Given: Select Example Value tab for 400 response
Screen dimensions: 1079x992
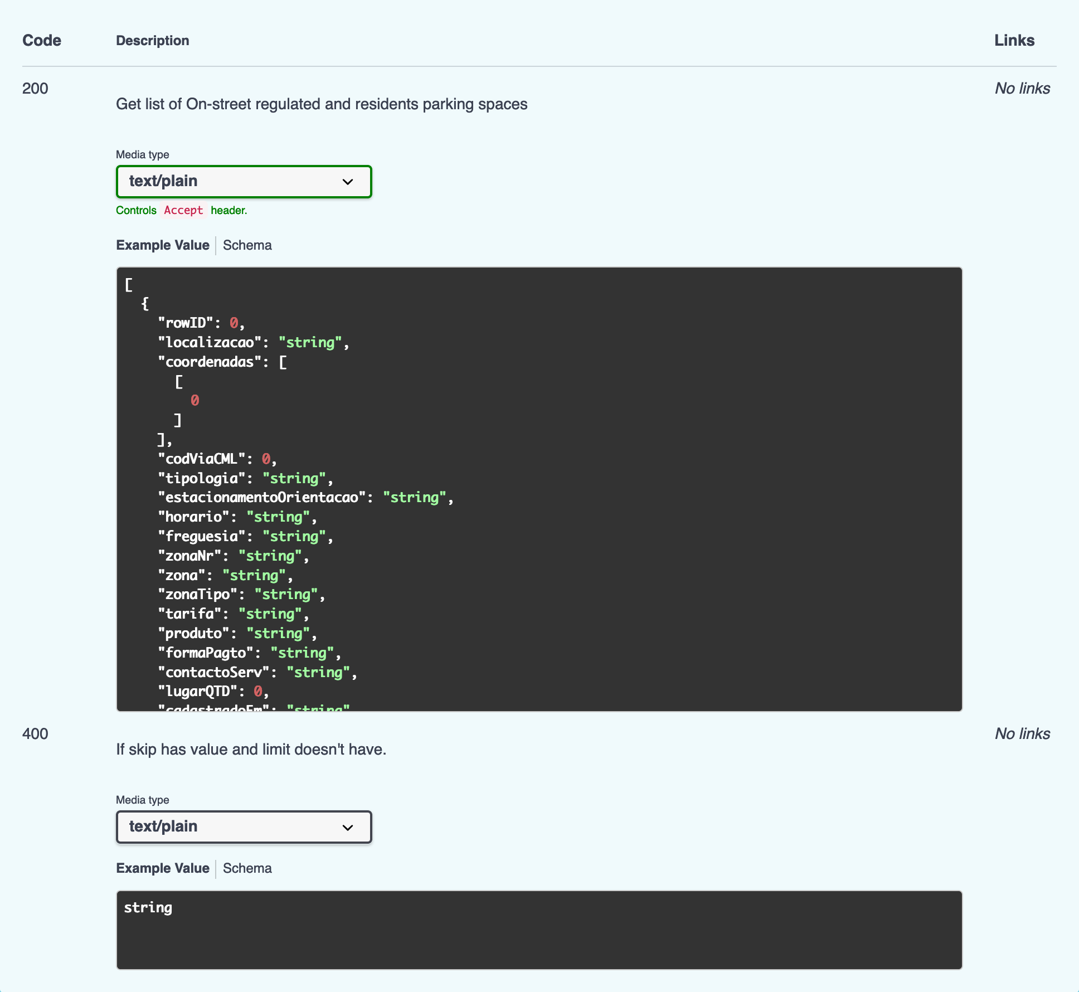Looking at the screenshot, I should point(163,868).
